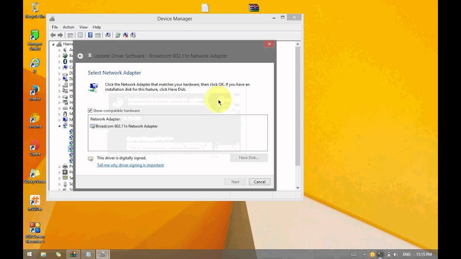Open Properties from the Device Manager toolbar

[x=80, y=35]
